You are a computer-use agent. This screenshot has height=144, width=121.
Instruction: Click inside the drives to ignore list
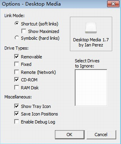91,88
